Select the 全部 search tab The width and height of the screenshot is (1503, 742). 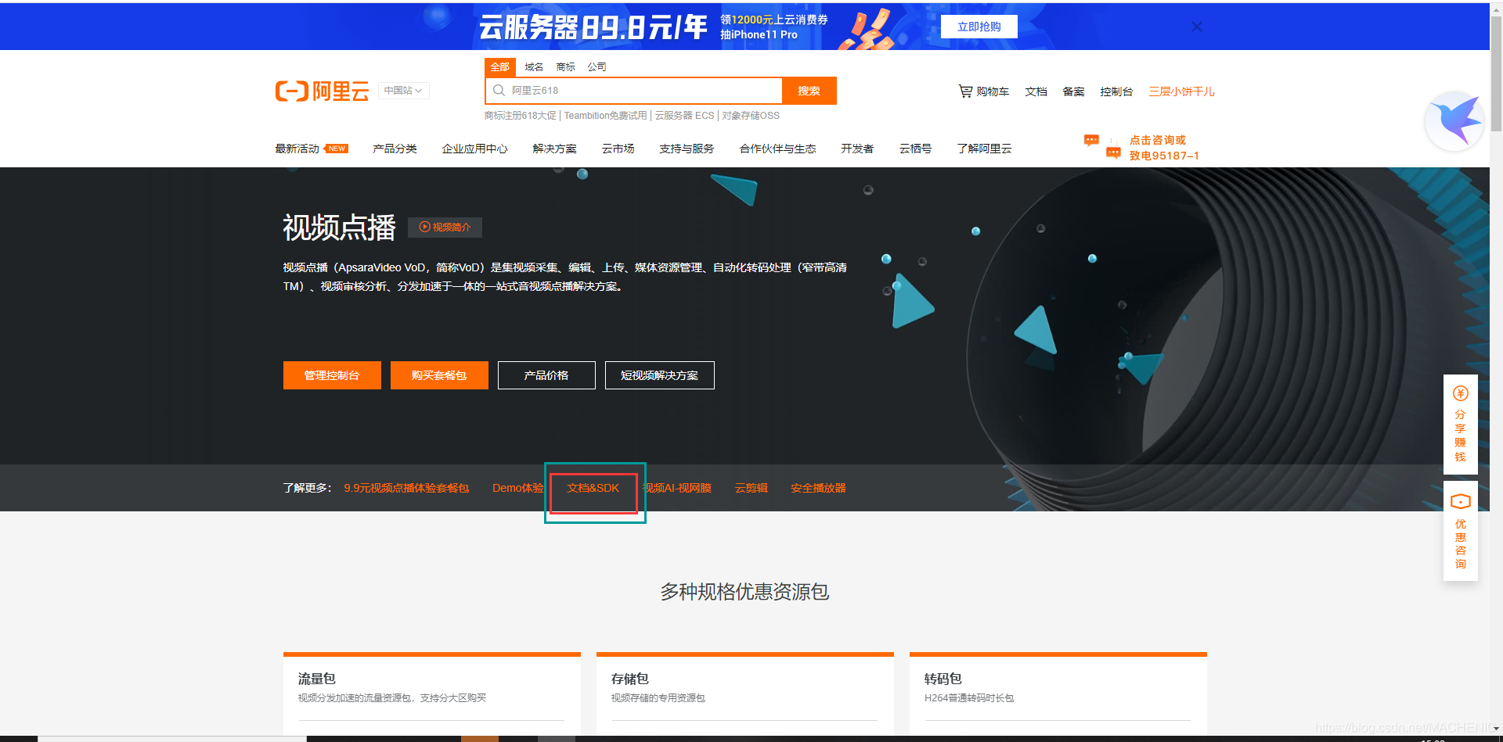tap(499, 67)
